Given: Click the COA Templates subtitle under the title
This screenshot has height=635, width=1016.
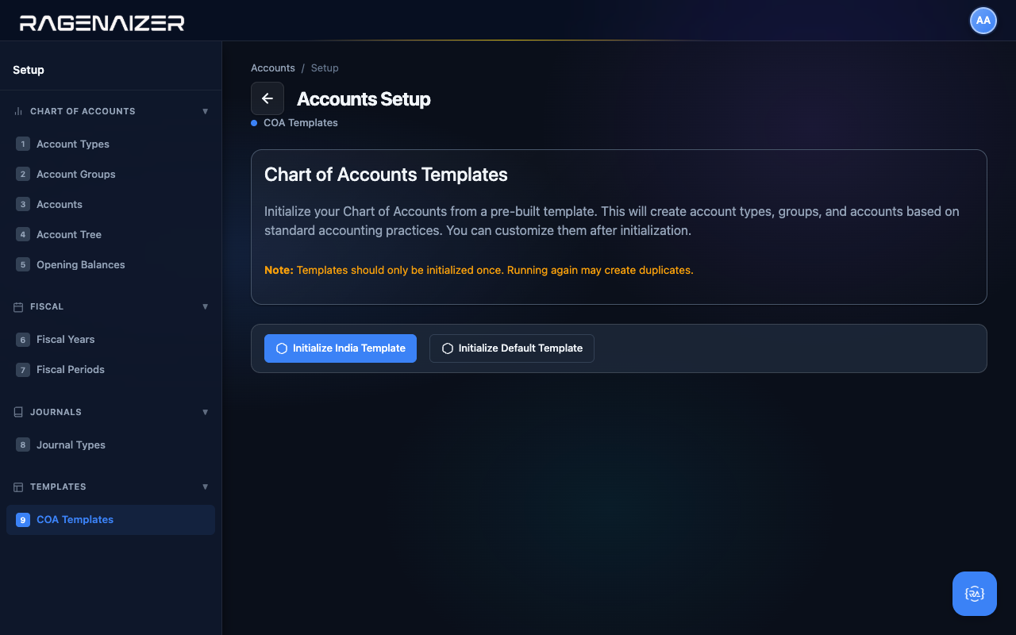Looking at the screenshot, I should click(x=301, y=123).
